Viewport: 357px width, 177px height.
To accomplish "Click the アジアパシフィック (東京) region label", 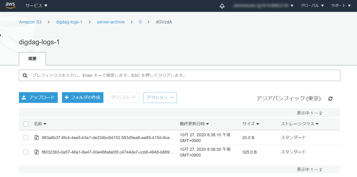I will pos(289,98).
